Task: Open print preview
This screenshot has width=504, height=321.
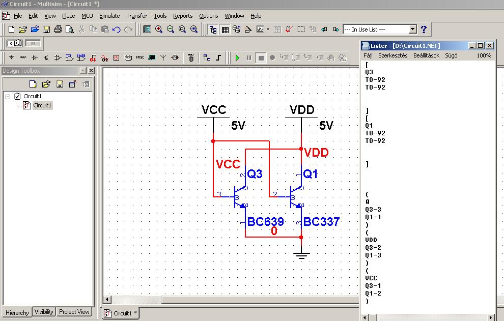Action: [x=69, y=30]
